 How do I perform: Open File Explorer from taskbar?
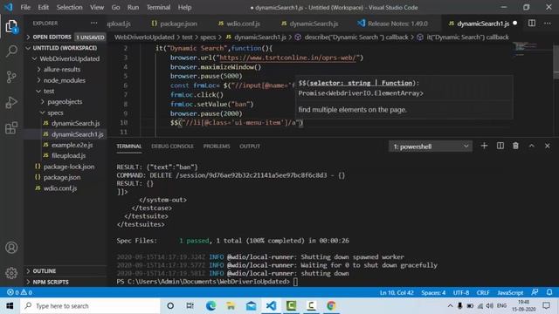tap(231, 306)
